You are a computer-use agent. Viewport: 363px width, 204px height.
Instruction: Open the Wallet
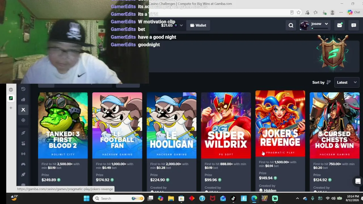pos(198,25)
